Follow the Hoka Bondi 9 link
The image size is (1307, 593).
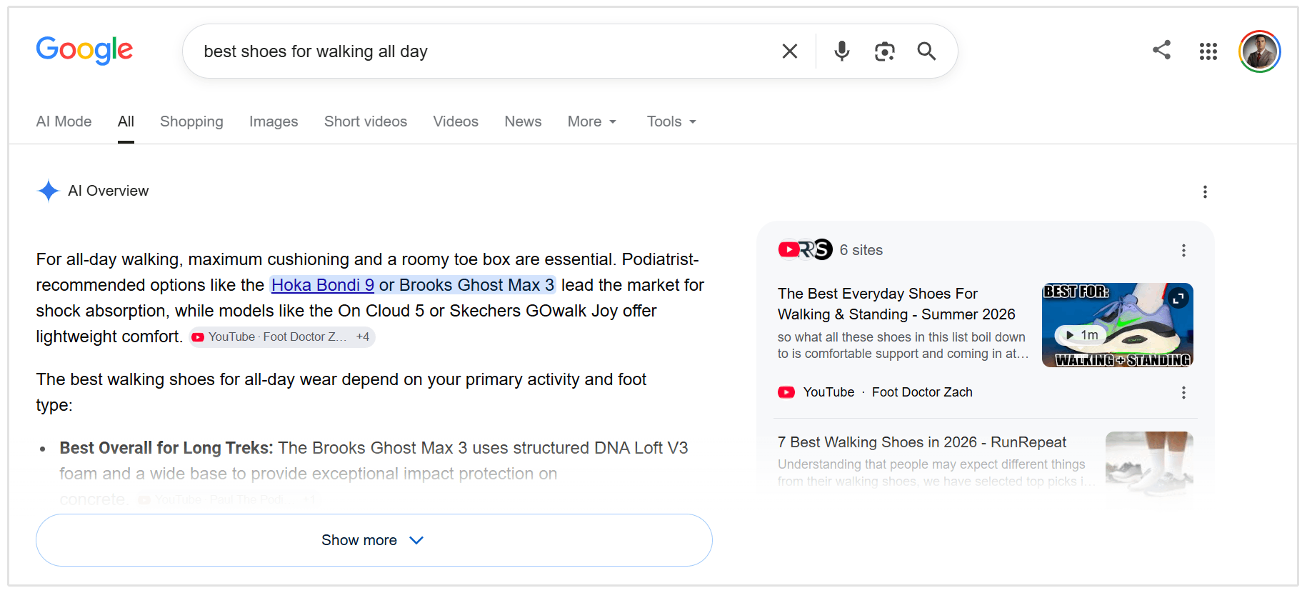323,285
